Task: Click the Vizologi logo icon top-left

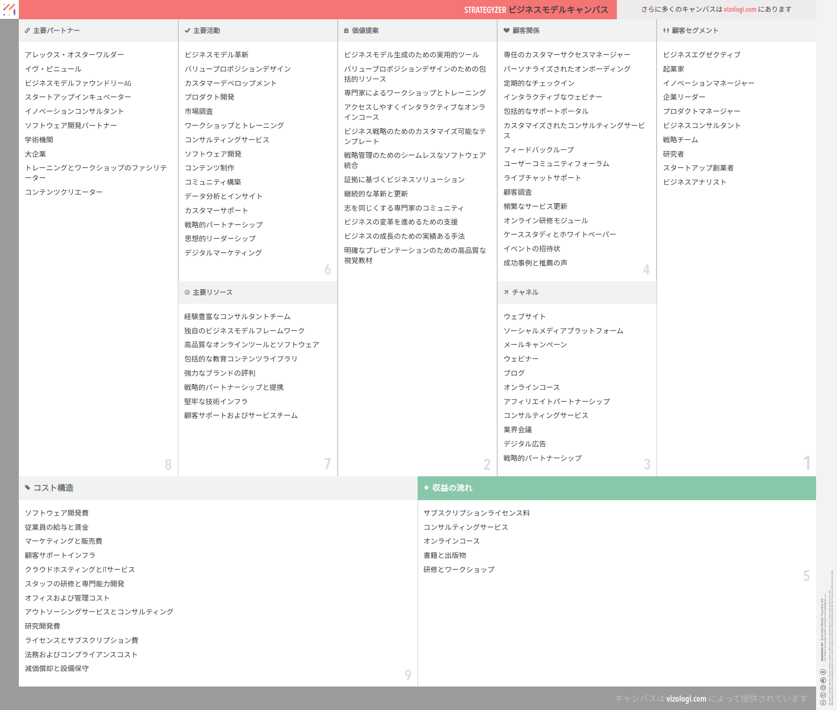Action: (x=9, y=9)
